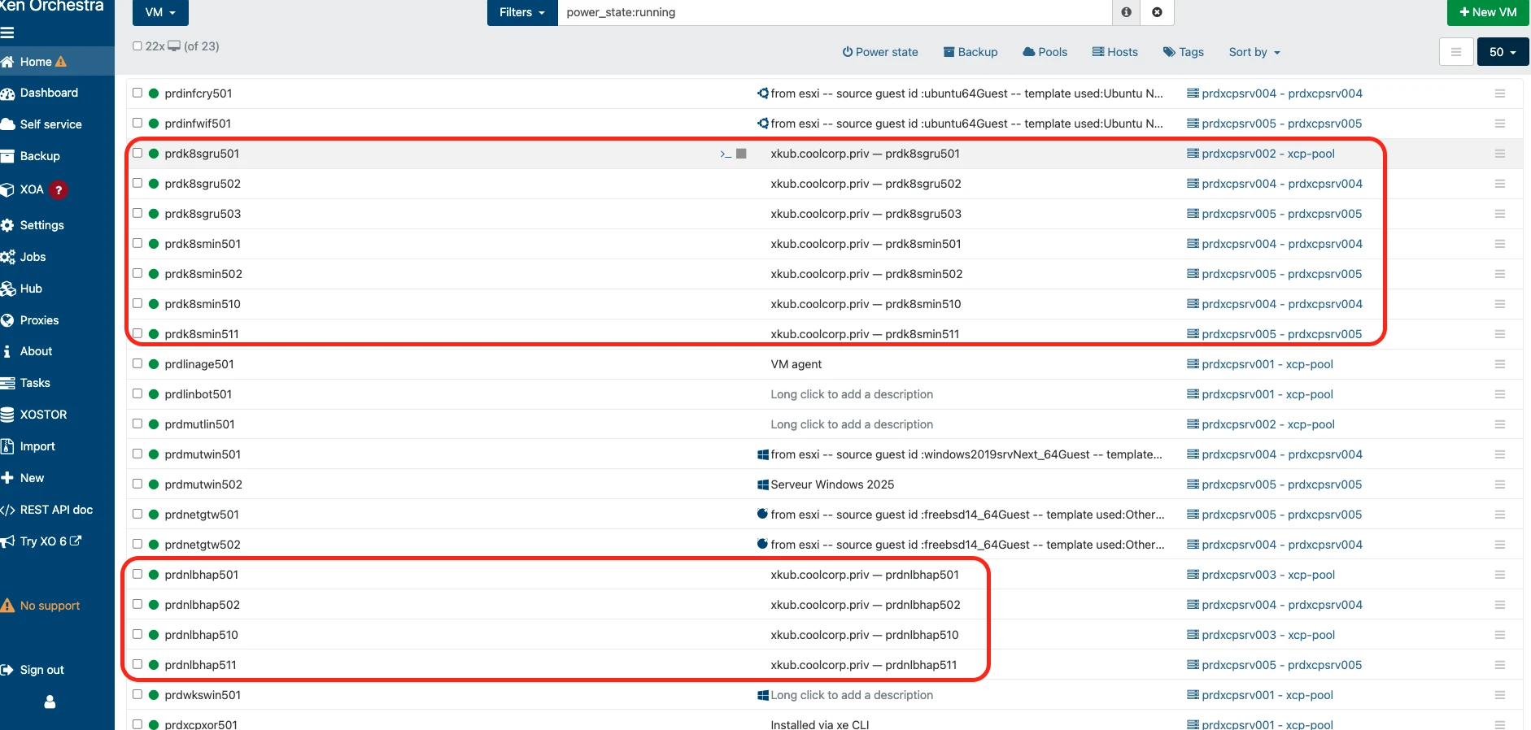Click description of prdlinbot501 to edit

point(852,394)
